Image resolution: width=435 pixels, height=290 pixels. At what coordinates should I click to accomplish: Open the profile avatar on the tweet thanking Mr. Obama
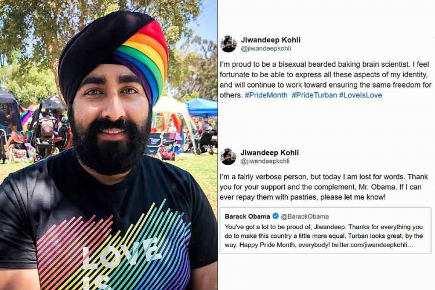(229, 157)
